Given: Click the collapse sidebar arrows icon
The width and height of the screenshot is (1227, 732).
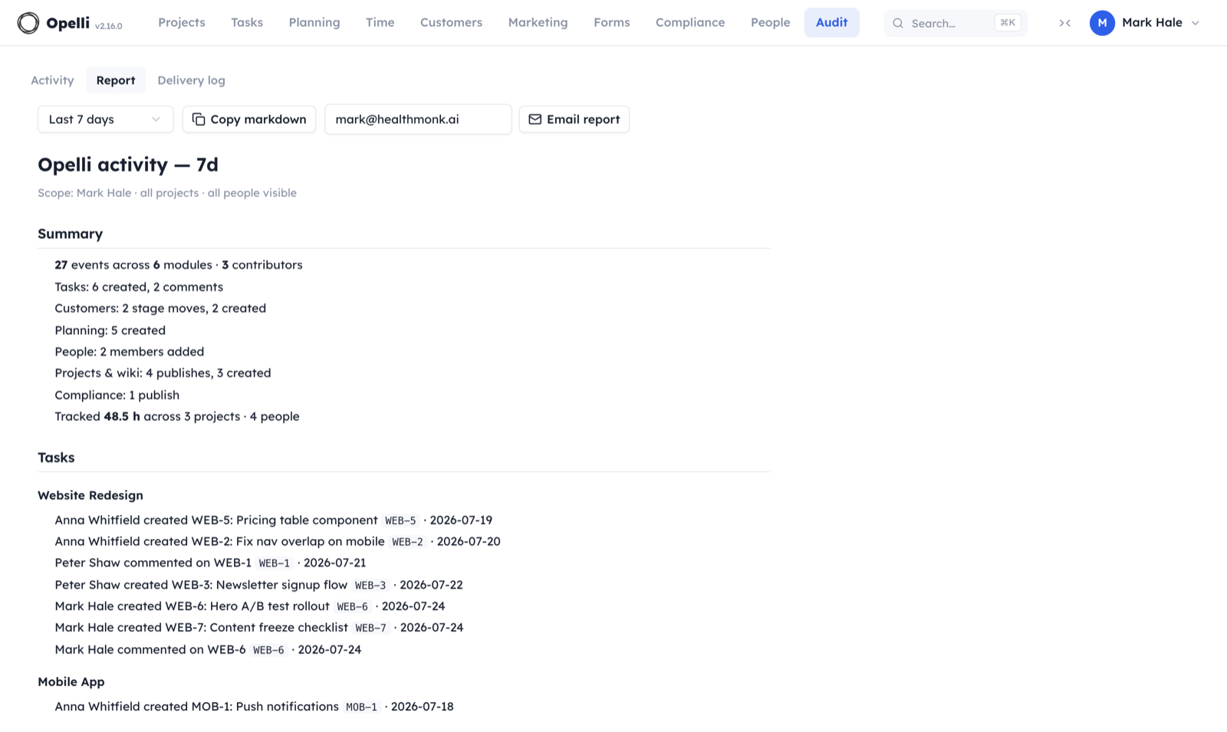Looking at the screenshot, I should click(x=1064, y=23).
